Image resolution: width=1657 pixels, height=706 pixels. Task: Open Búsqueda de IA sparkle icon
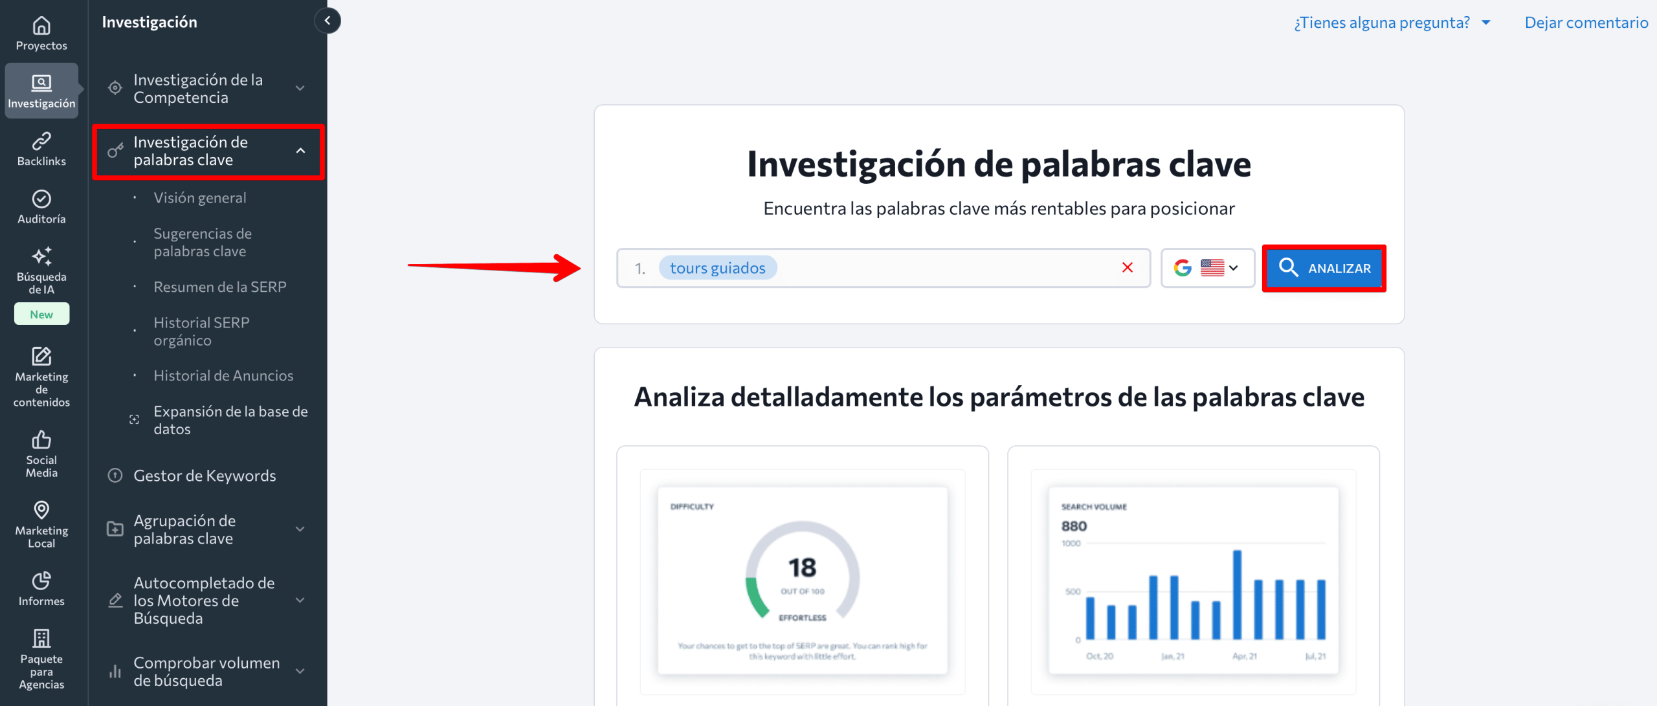(x=41, y=256)
